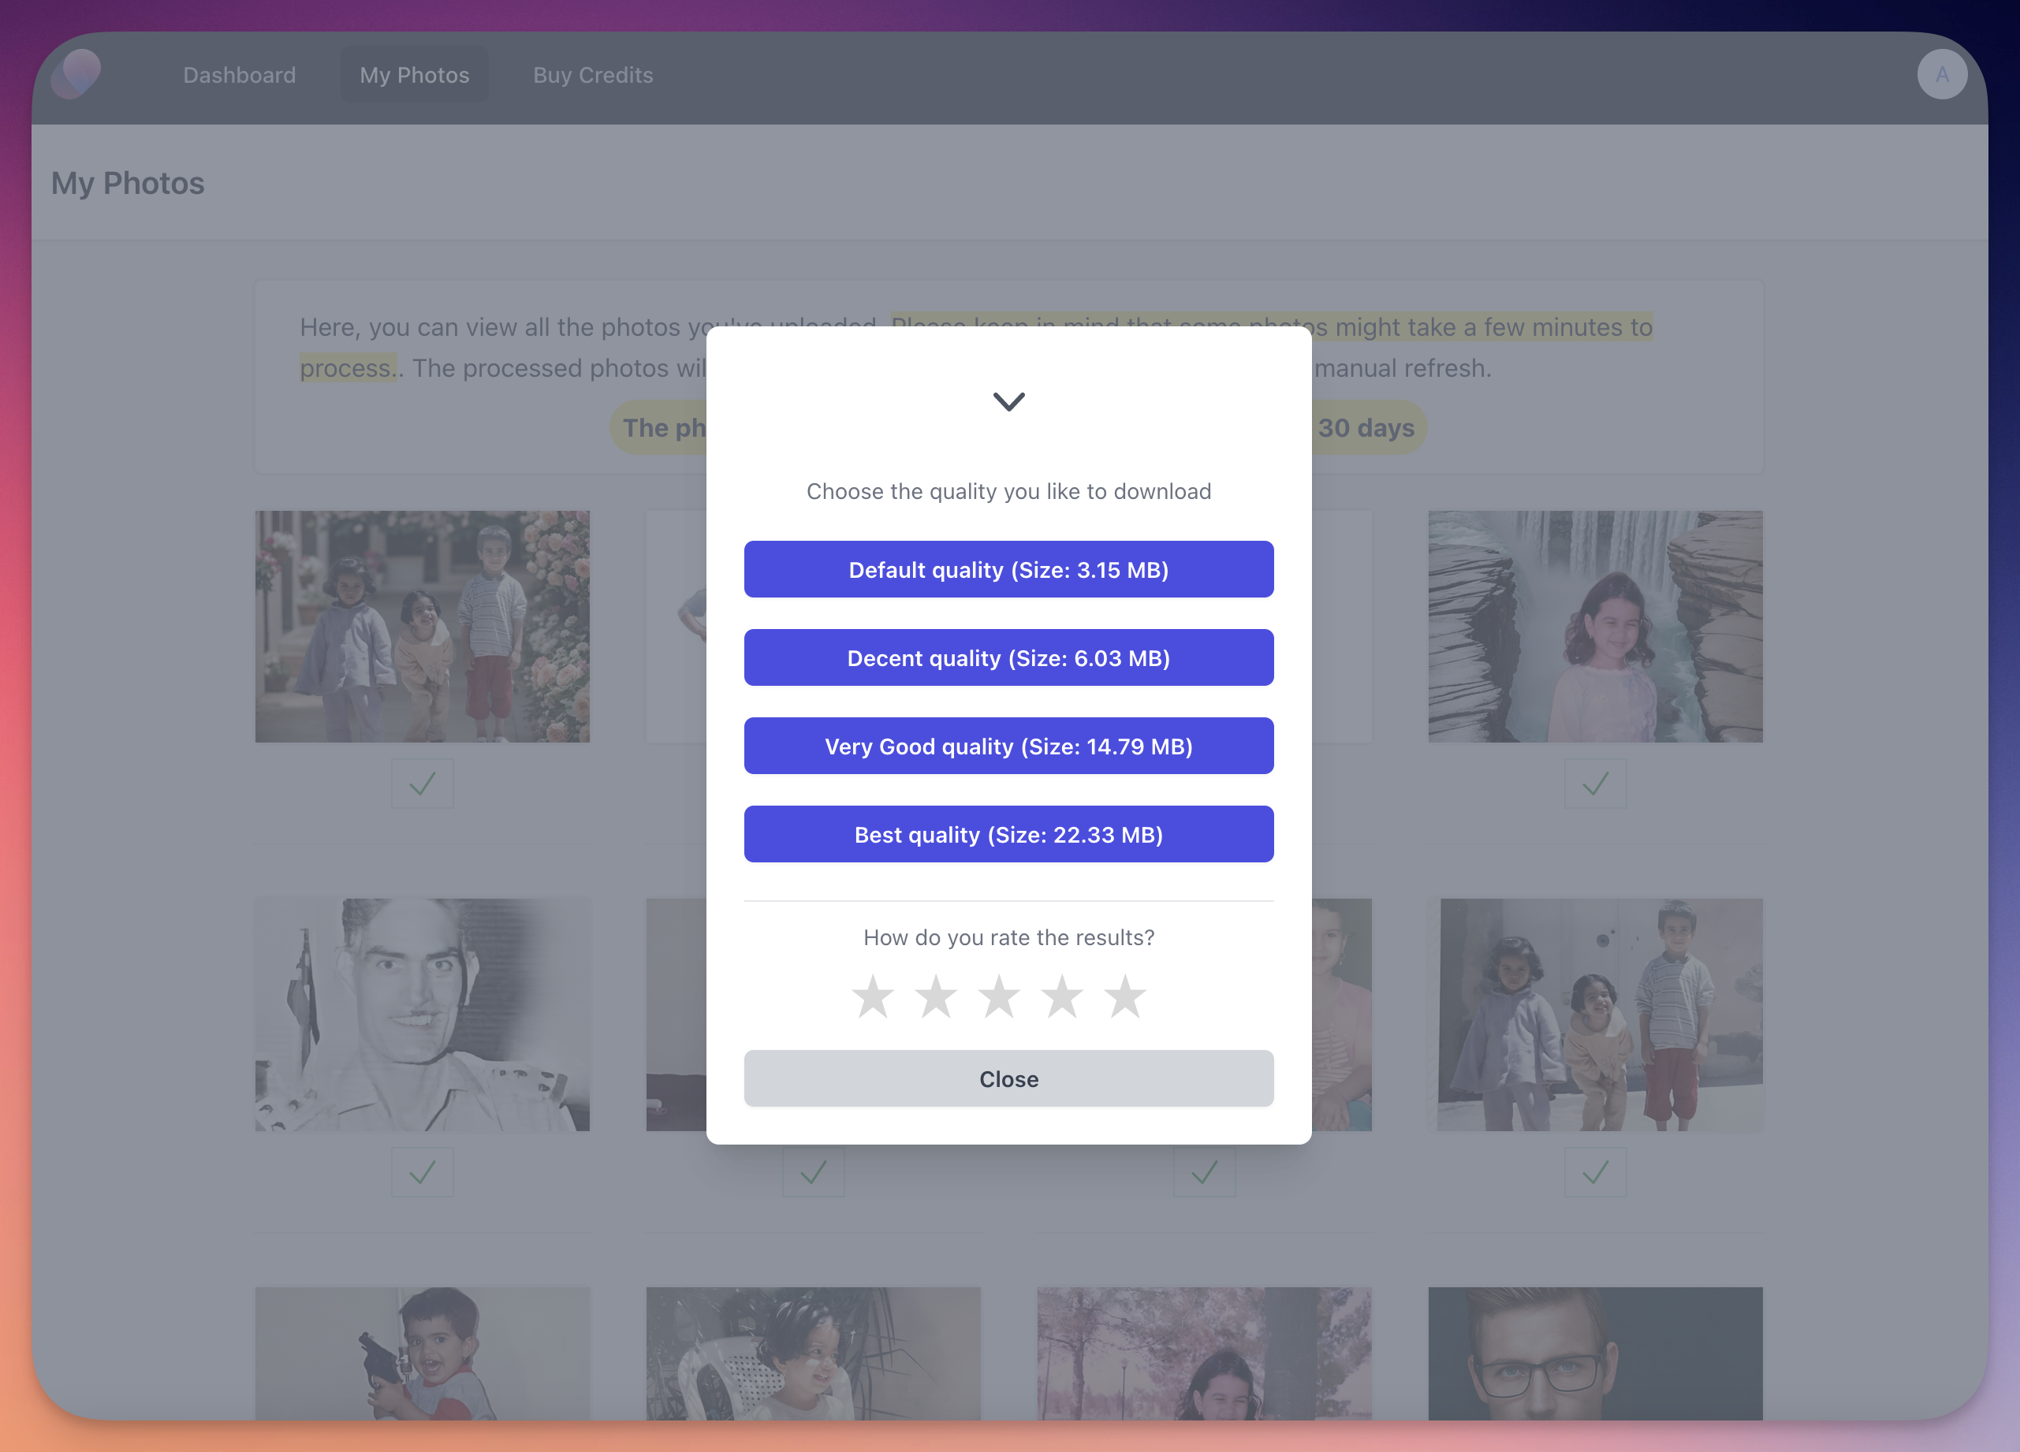Open the three children garden photo thumbnail
This screenshot has height=1452, width=2020.
click(x=422, y=627)
